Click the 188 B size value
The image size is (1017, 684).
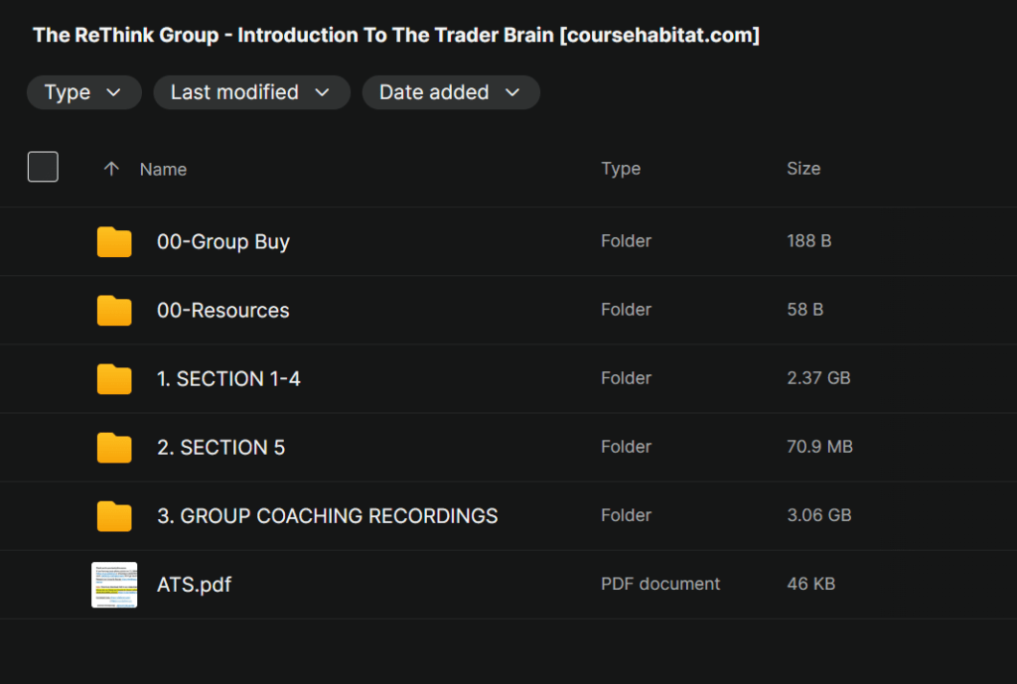click(808, 241)
